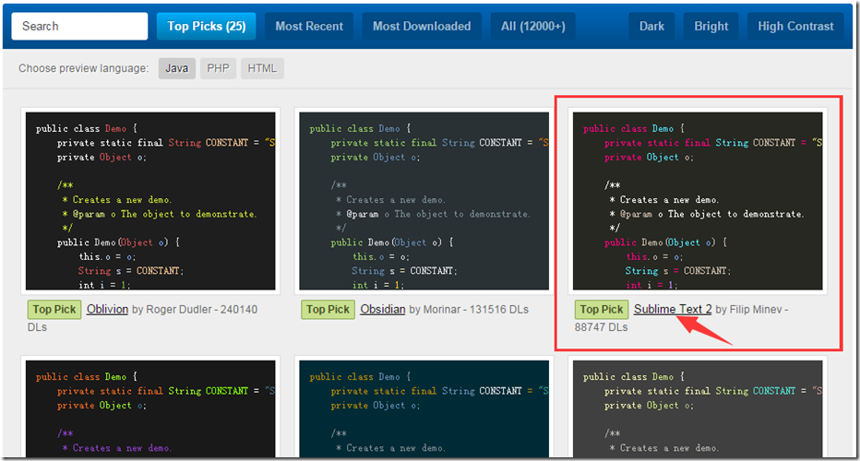Click the Top Pick badge beside Sublime Text 2
Viewport: 860px width, 461px height.
602,309
